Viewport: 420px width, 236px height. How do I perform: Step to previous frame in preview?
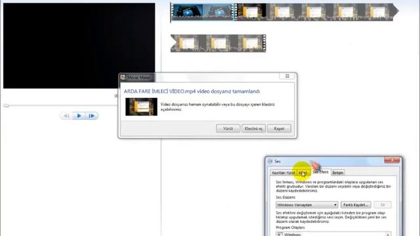click(x=66, y=116)
